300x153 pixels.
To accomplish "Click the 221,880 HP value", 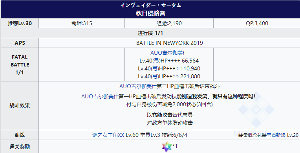I will 190,76.
